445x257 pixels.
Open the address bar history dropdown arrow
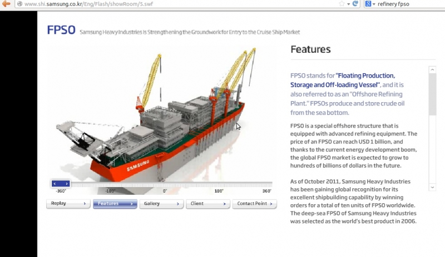click(349, 4)
